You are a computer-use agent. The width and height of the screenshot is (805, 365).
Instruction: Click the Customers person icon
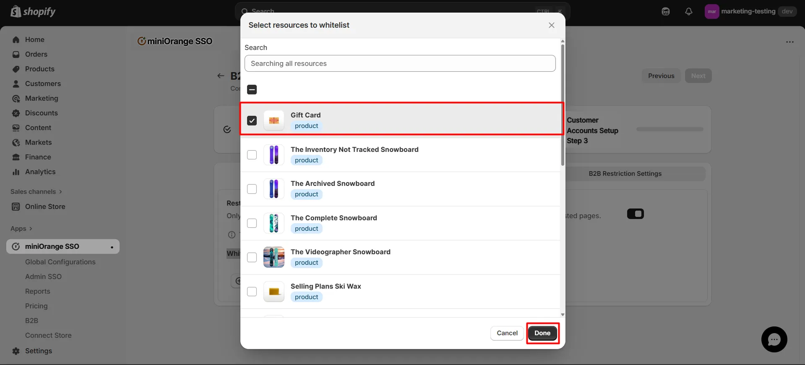pos(16,83)
